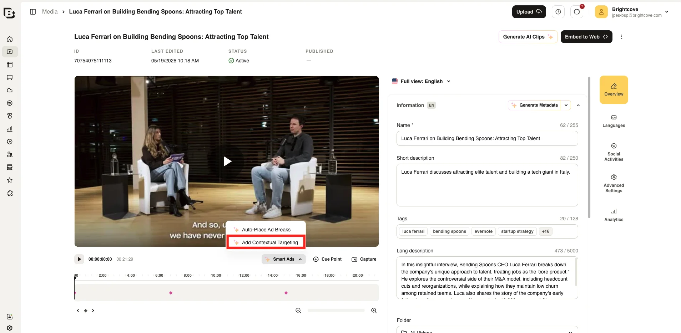Click the cue point marker near 6:00
The image size is (681, 333).
pos(171,293)
